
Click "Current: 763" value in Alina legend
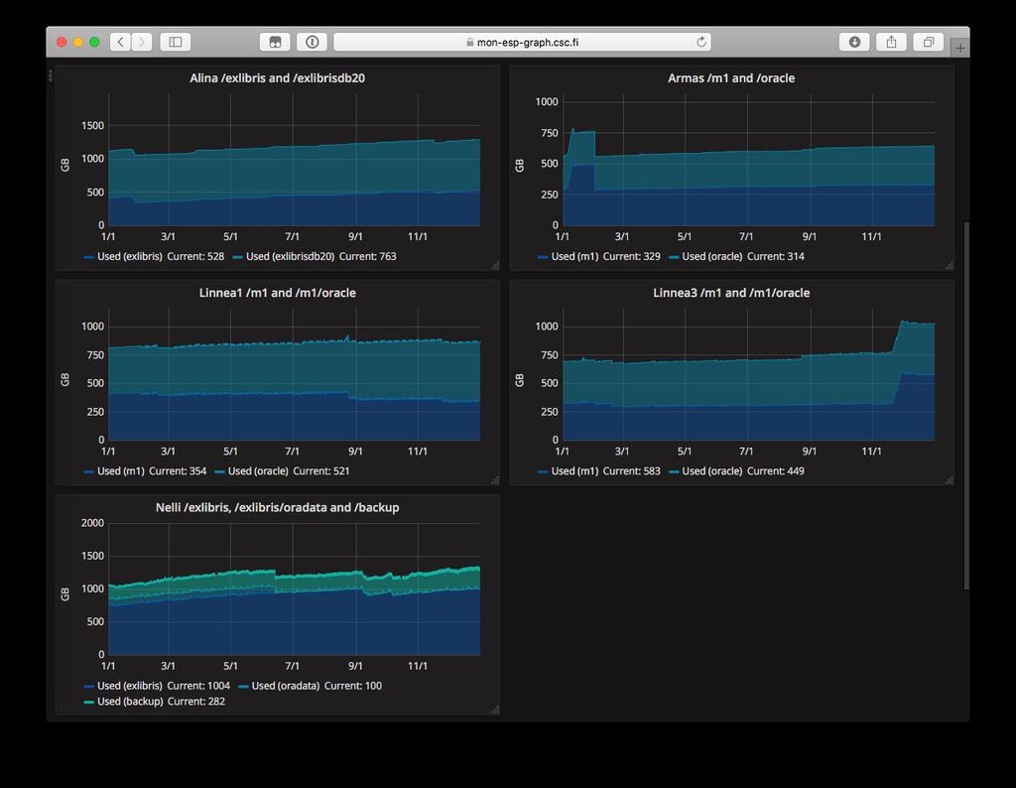[x=367, y=257]
